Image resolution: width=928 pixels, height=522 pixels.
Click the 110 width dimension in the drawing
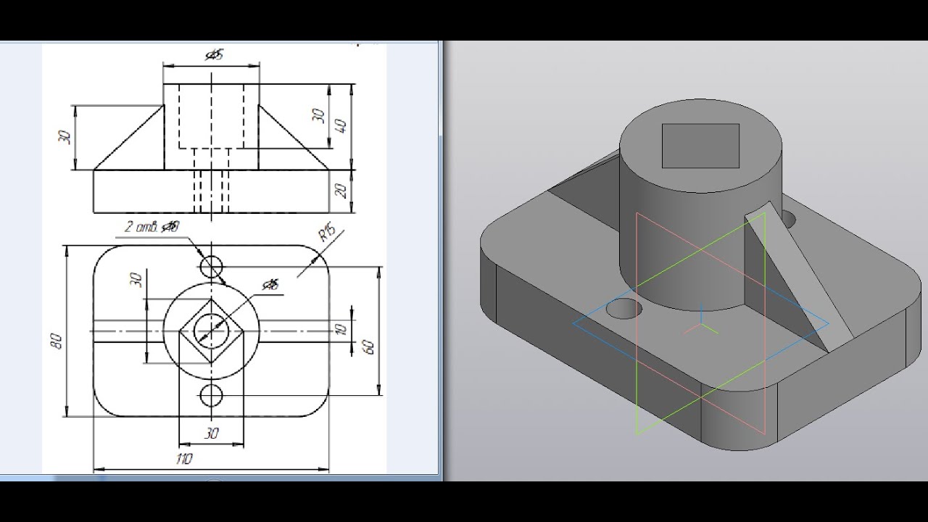click(x=185, y=459)
